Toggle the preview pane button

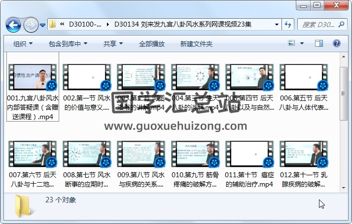click(x=319, y=43)
